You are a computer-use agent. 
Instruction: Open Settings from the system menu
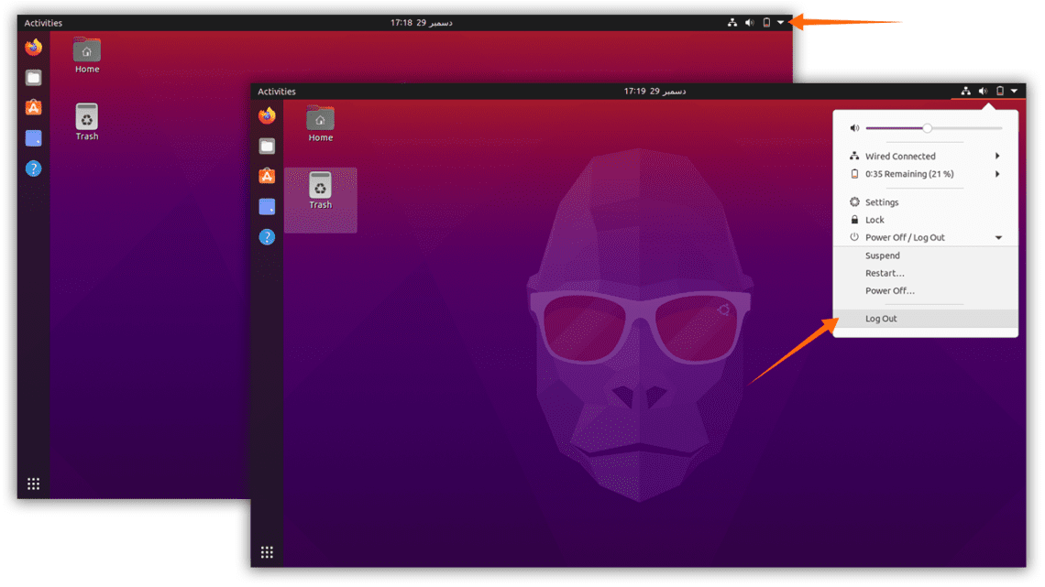click(881, 201)
